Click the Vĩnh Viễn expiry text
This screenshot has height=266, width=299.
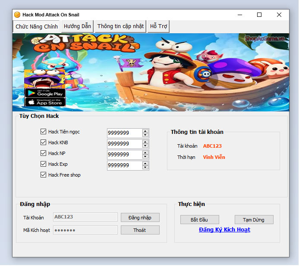[x=214, y=157]
